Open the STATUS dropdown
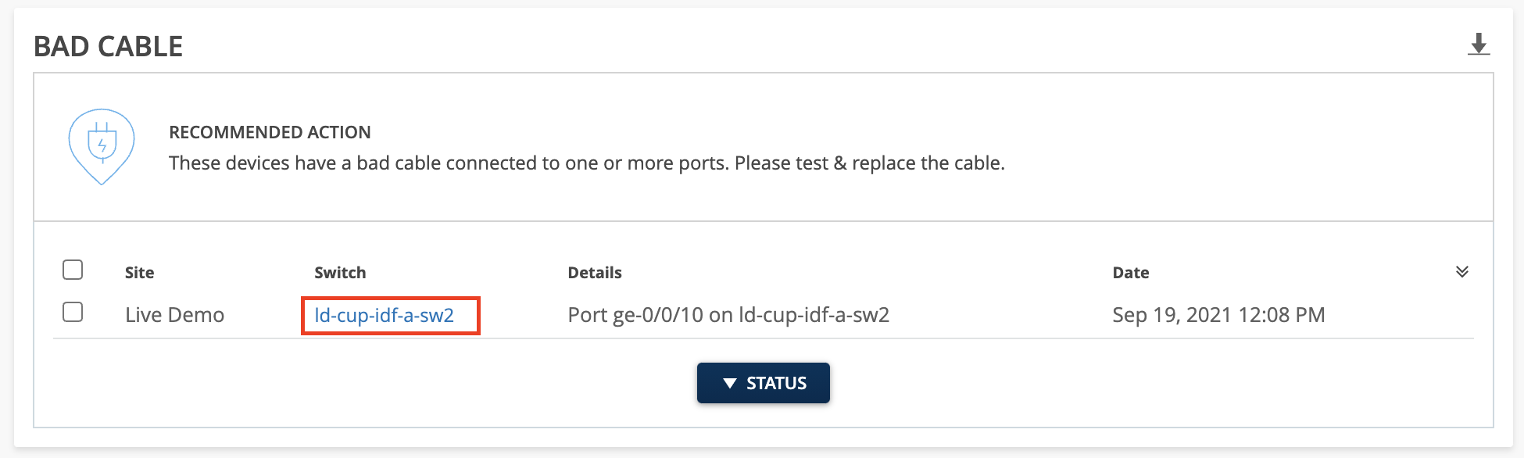The width and height of the screenshot is (1524, 458). tap(763, 383)
